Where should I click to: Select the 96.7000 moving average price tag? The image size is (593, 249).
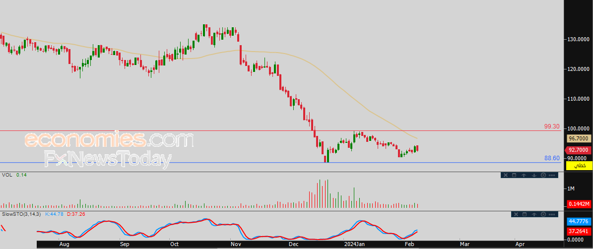pos(579,139)
